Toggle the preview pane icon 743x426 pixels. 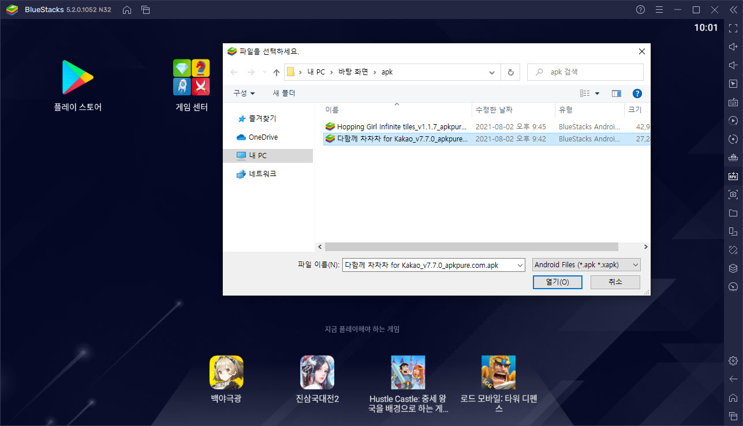[x=617, y=93]
